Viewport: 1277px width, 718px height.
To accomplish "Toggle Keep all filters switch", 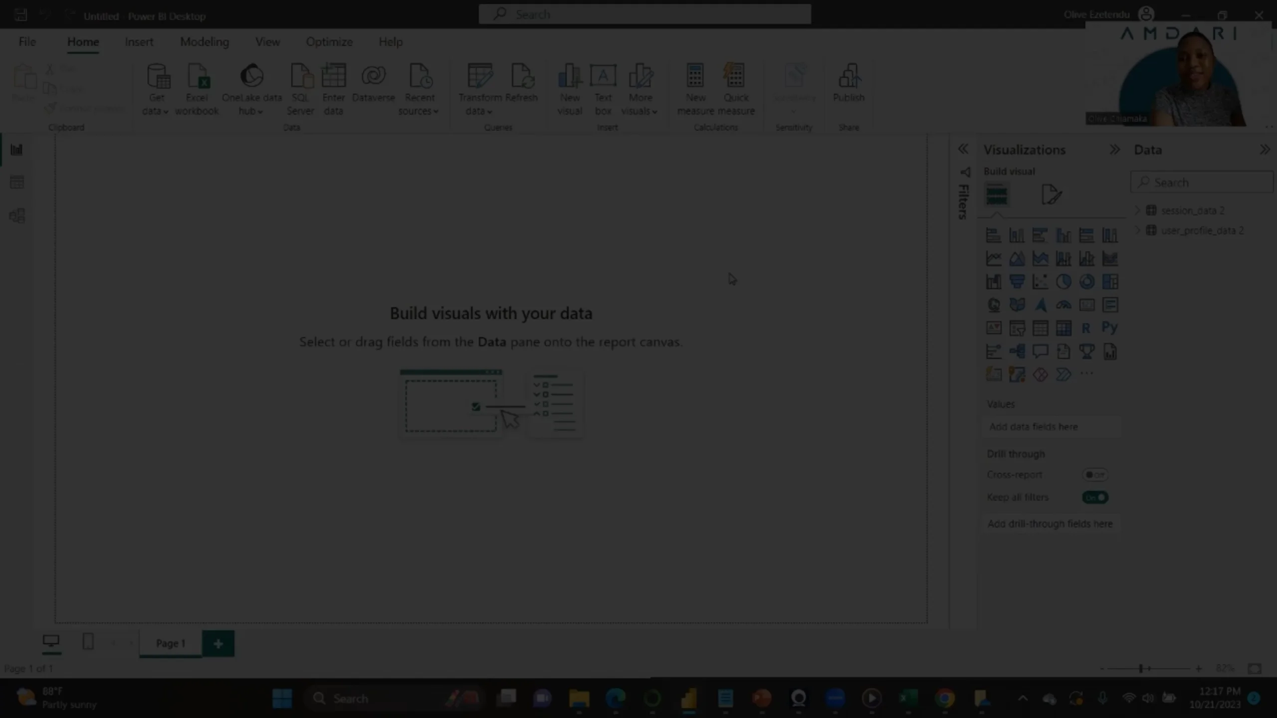I will pos(1095,497).
